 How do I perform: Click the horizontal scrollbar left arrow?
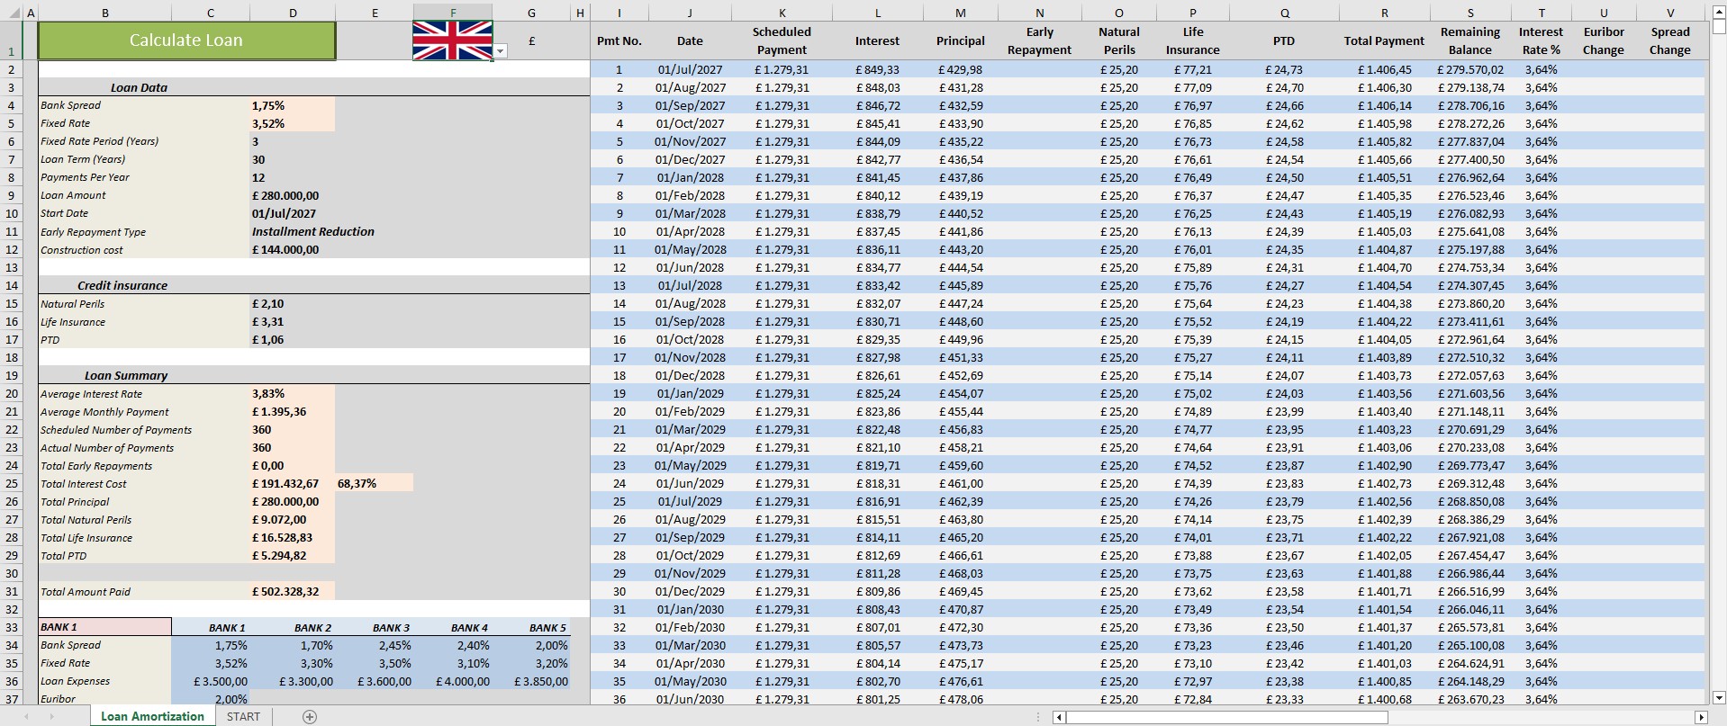1060,717
